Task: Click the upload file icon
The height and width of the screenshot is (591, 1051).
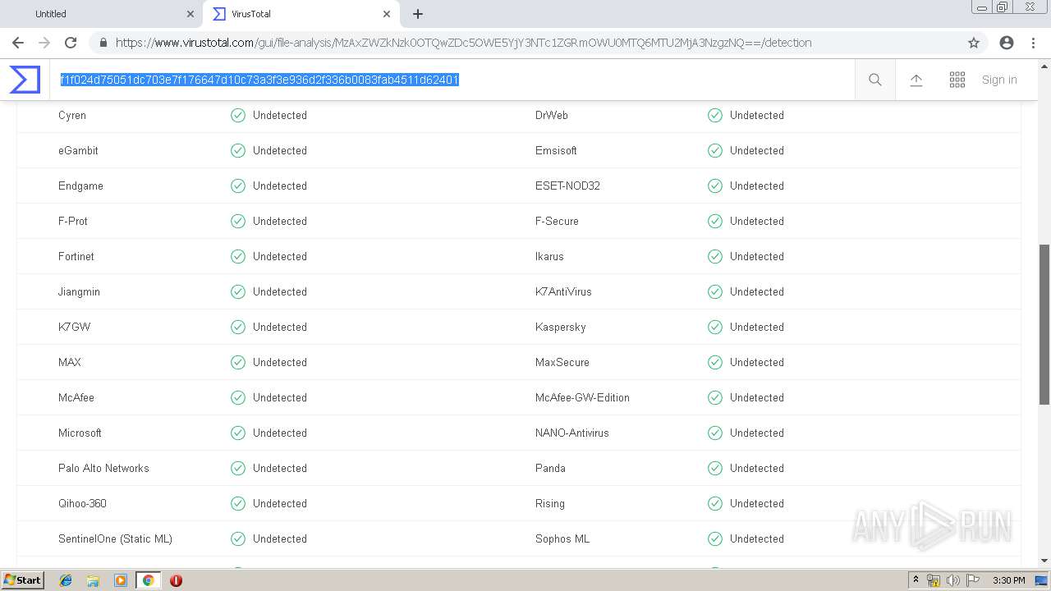Action: (916, 80)
